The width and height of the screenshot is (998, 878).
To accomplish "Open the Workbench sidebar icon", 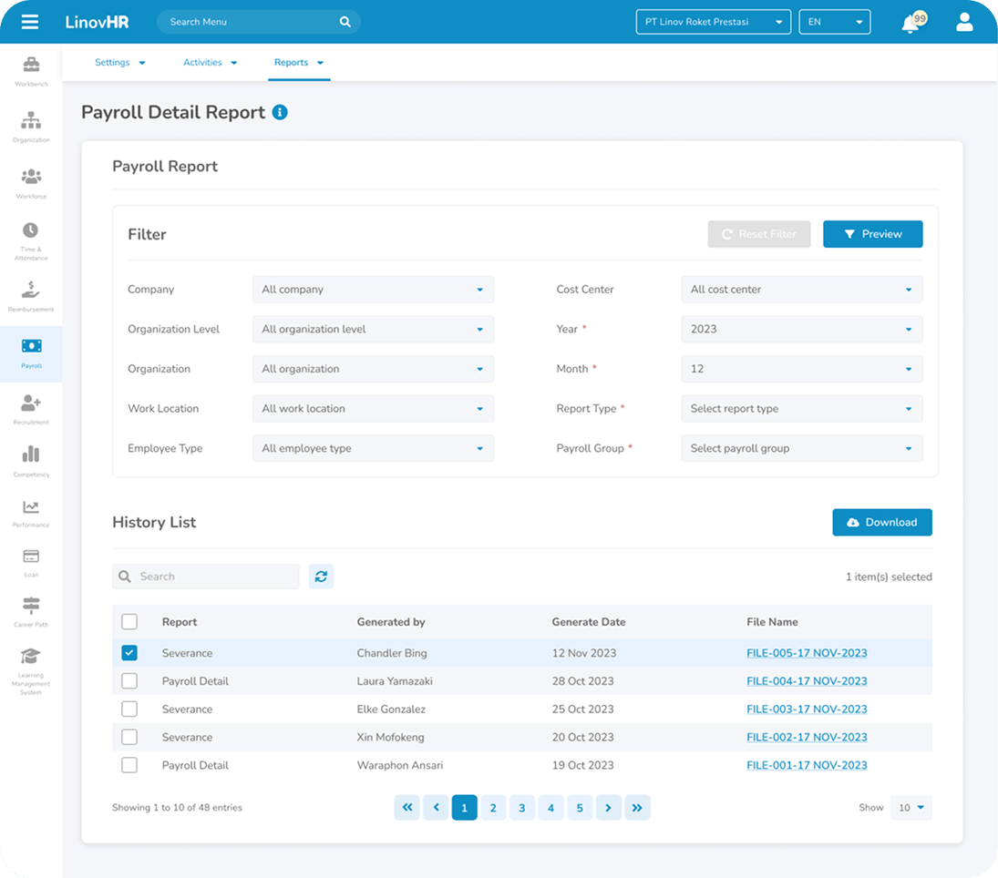I will click(x=31, y=70).
